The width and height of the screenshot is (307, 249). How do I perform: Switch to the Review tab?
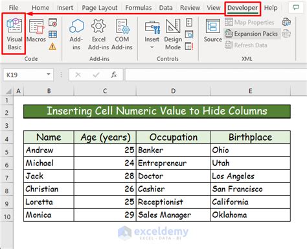tap(190, 8)
